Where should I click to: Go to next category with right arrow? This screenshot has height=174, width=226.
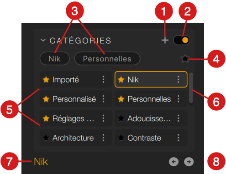click(x=189, y=162)
